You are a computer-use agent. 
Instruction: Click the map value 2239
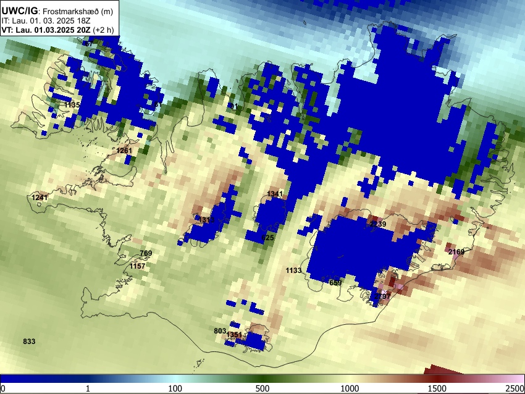click(x=378, y=224)
